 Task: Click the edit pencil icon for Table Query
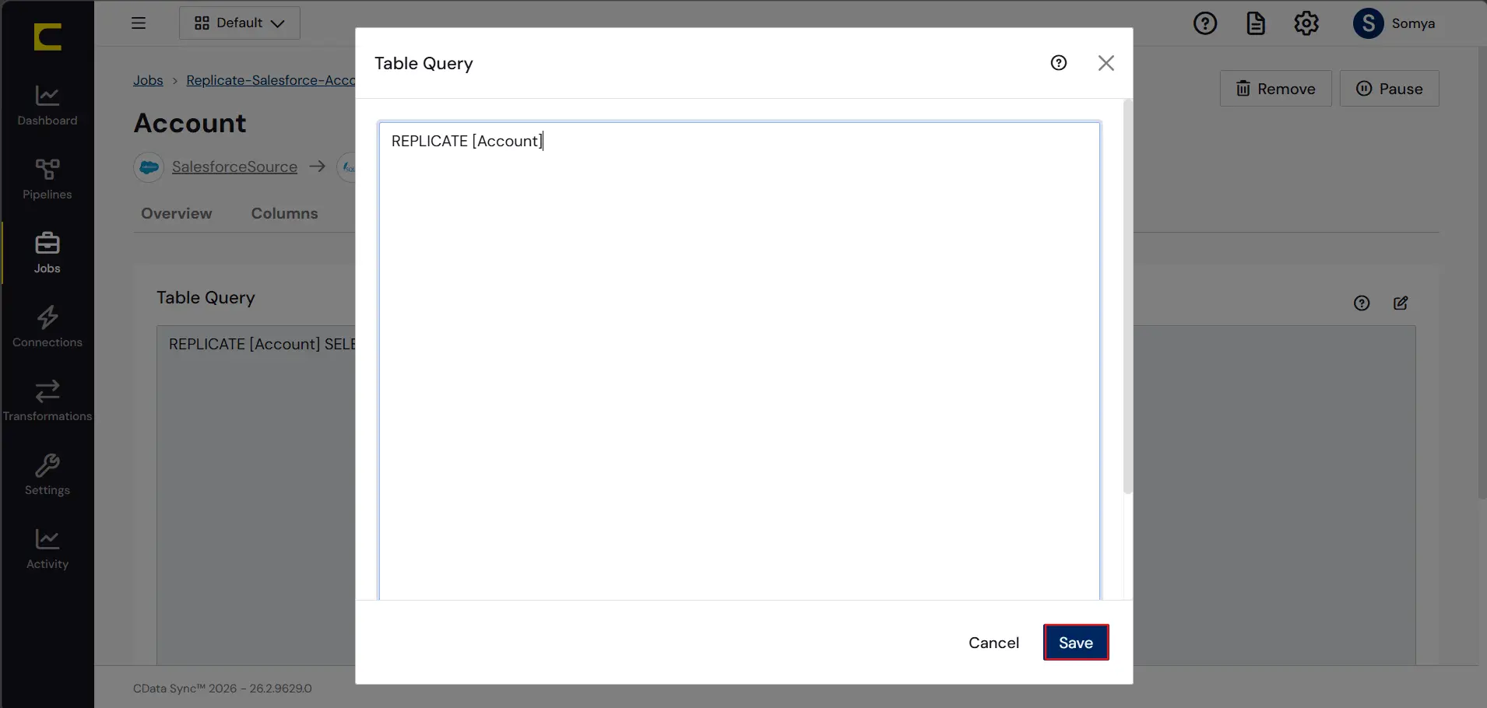coord(1401,303)
